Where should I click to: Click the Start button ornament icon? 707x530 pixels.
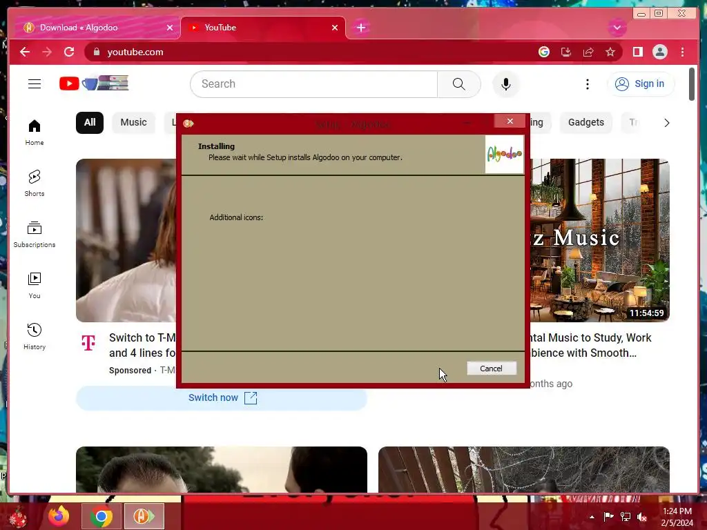(x=19, y=517)
